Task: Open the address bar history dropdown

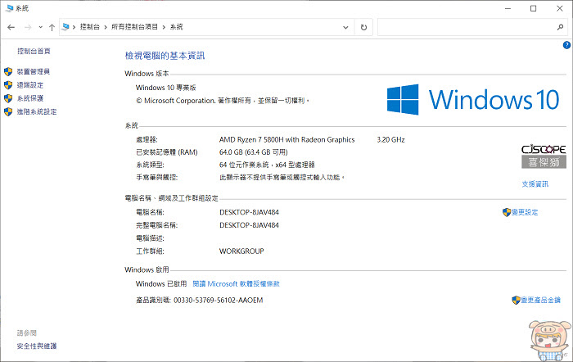Action: 345,27
